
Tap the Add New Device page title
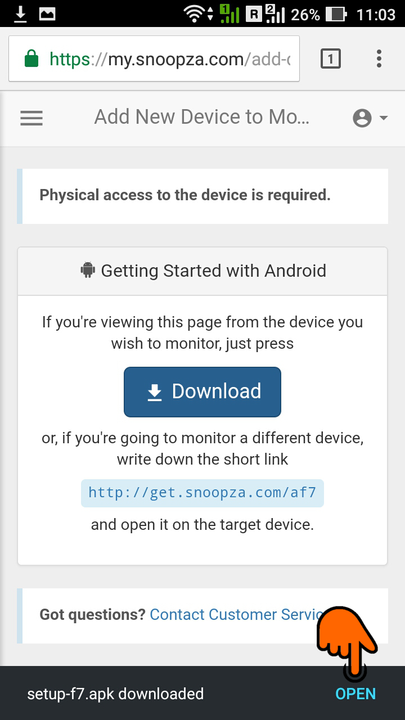coord(202,117)
